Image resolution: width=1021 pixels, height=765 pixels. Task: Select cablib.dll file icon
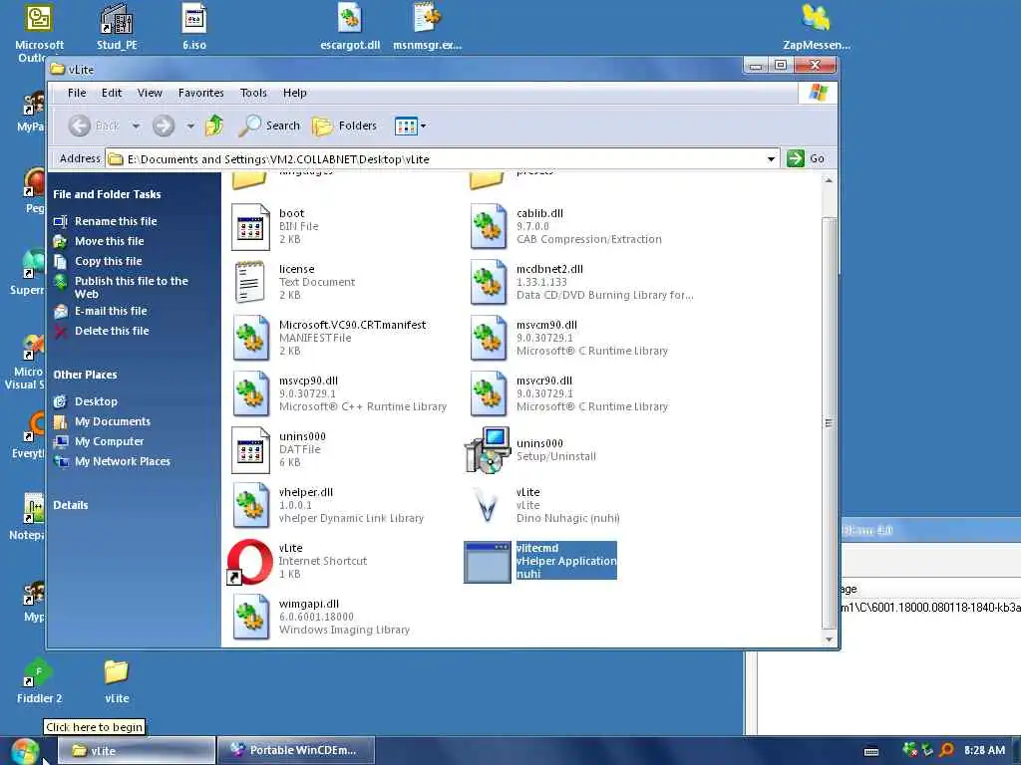(x=489, y=227)
